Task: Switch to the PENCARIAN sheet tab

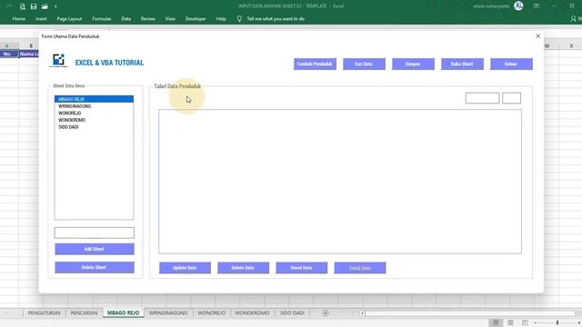Action: 84,313
